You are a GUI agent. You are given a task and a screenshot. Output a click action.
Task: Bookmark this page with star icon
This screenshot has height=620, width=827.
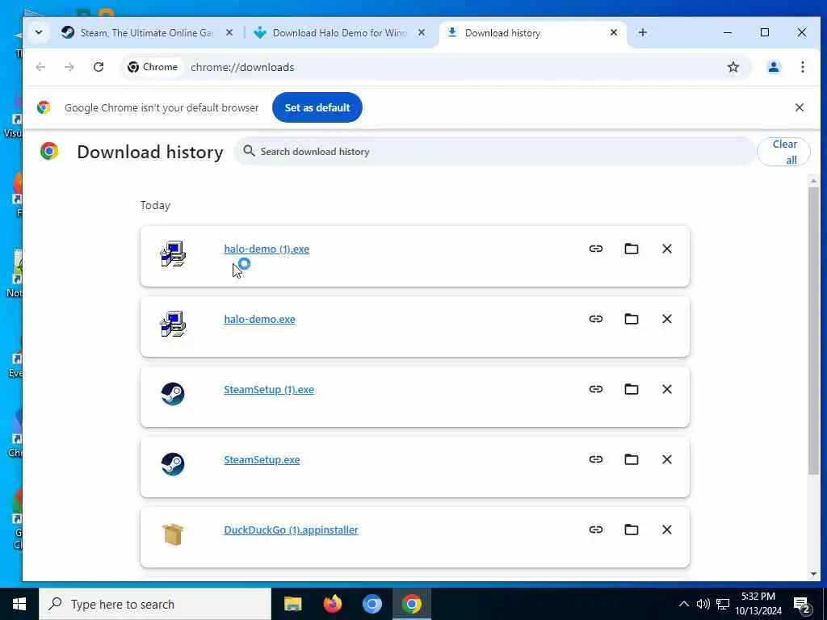733,67
